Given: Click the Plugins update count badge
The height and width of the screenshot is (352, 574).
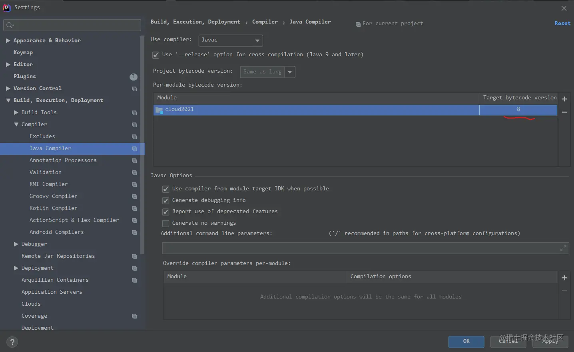Looking at the screenshot, I should 134,77.
